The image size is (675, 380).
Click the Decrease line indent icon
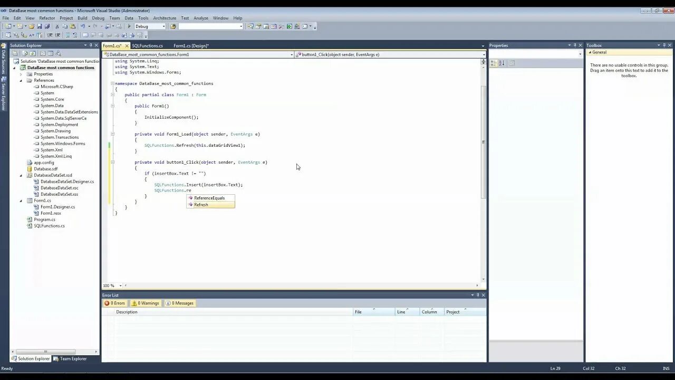[50, 35]
